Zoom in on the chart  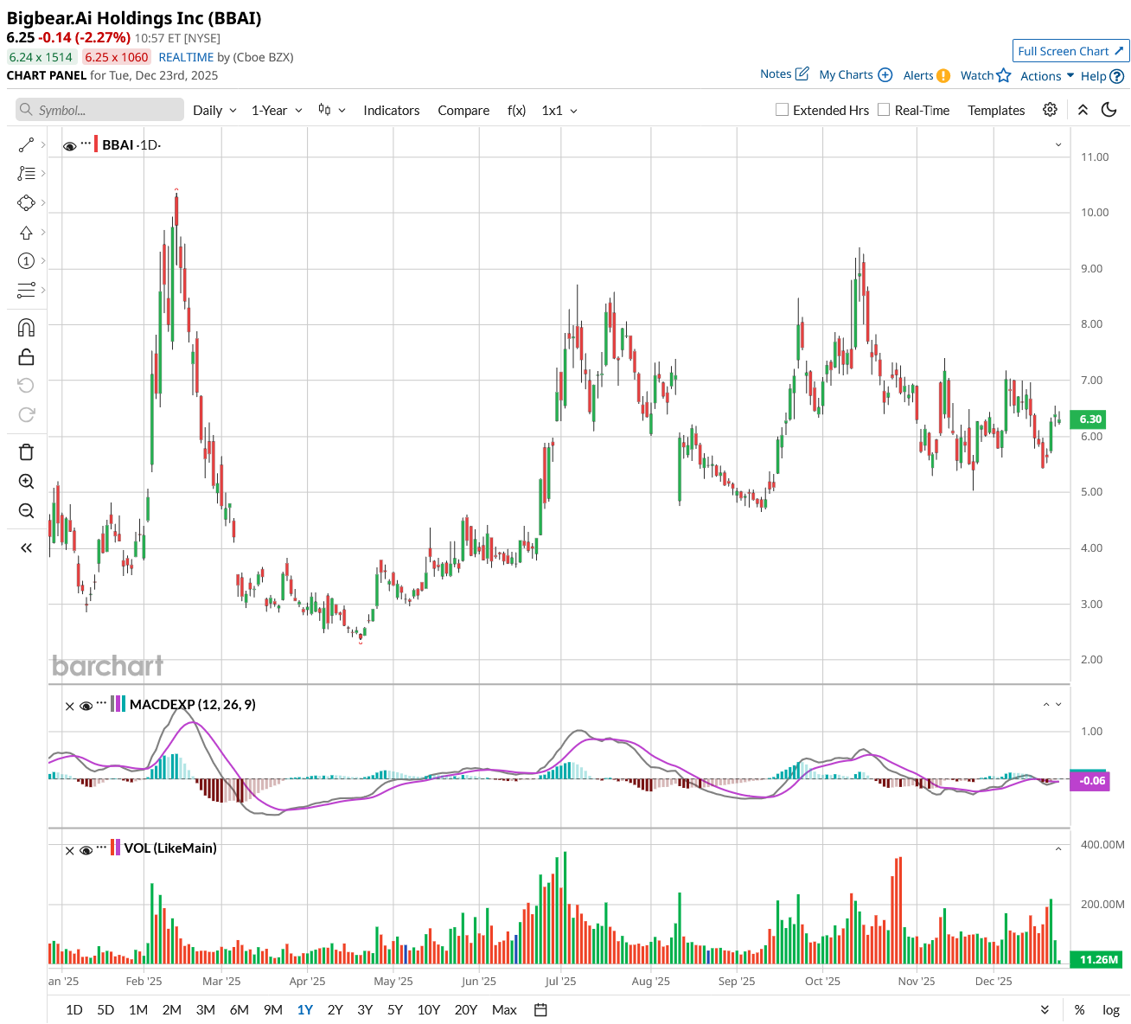tap(26, 481)
